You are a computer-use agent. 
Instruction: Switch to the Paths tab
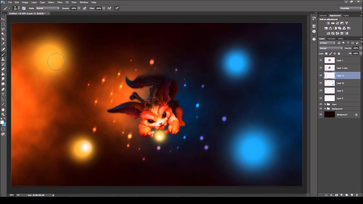pos(341,39)
